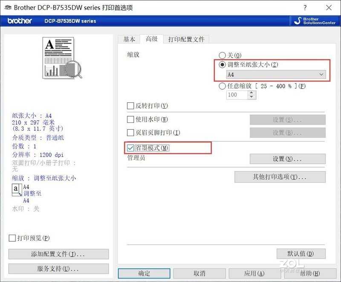This screenshot has height=282, width=341.
Task: Check the 使用水印 watermark option
Action: (130, 119)
